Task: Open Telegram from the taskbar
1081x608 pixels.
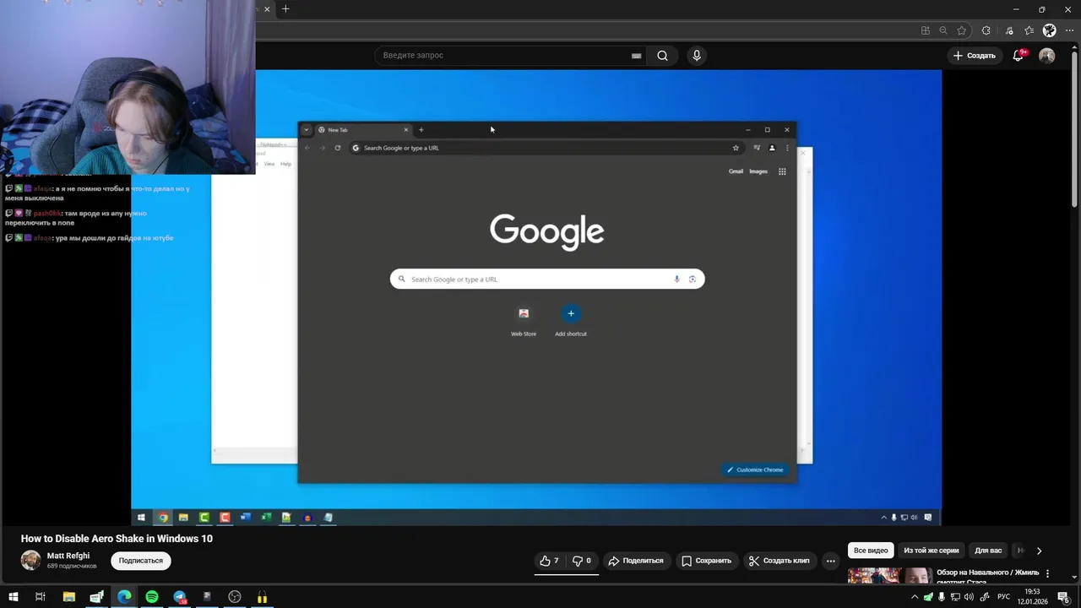Action: pyautogui.click(x=180, y=597)
